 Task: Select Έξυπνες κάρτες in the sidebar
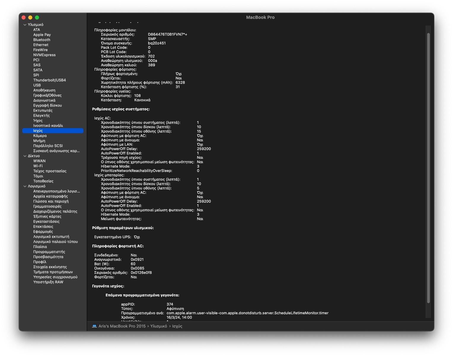[47, 216]
